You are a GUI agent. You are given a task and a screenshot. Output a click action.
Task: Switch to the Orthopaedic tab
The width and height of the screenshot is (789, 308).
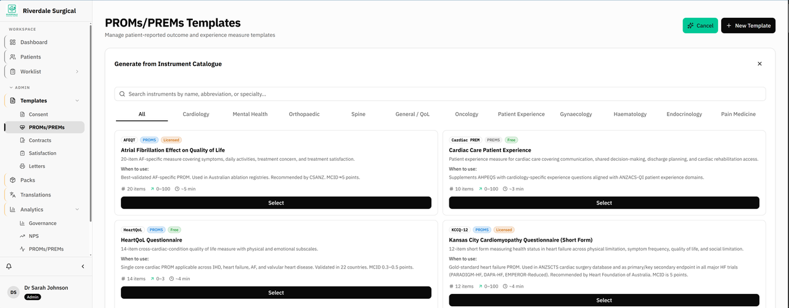(x=305, y=114)
